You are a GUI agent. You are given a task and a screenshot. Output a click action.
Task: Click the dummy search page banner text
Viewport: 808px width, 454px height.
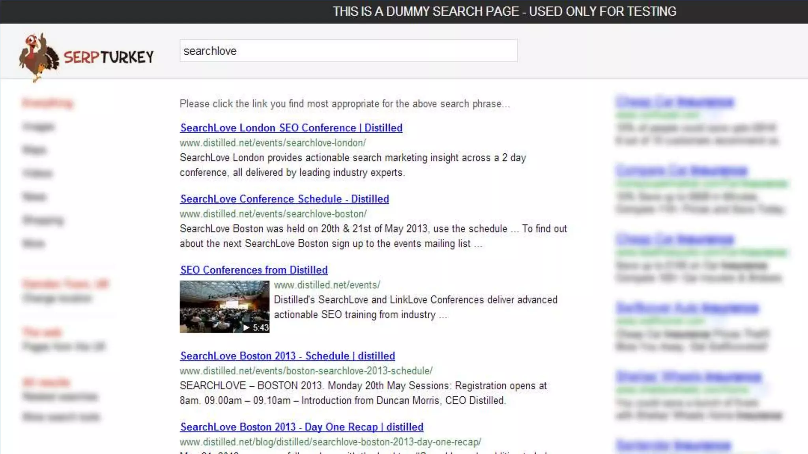click(504, 11)
